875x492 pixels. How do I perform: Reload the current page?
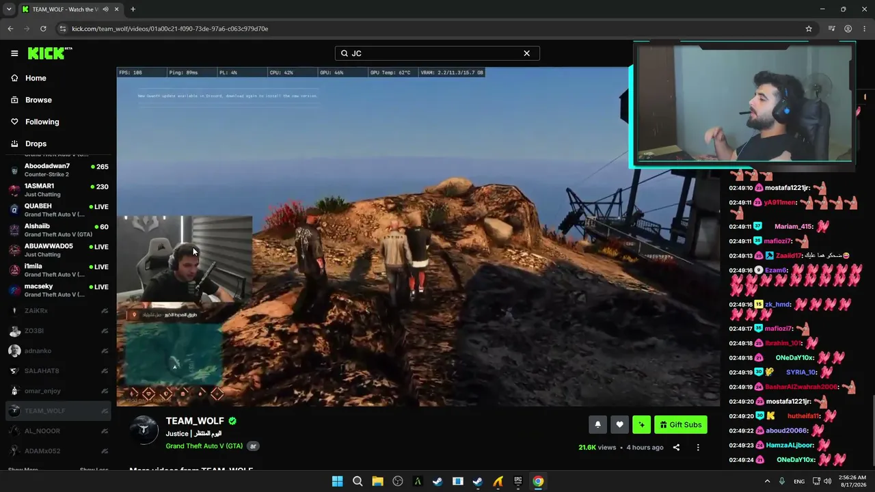(x=43, y=29)
